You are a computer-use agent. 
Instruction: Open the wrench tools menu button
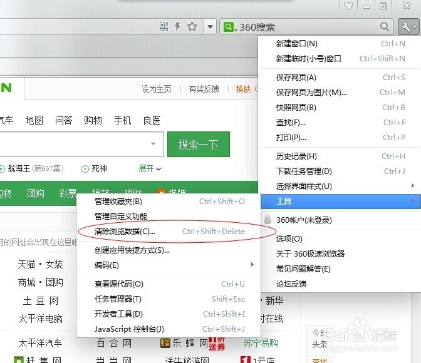click(x=408, y=27)
